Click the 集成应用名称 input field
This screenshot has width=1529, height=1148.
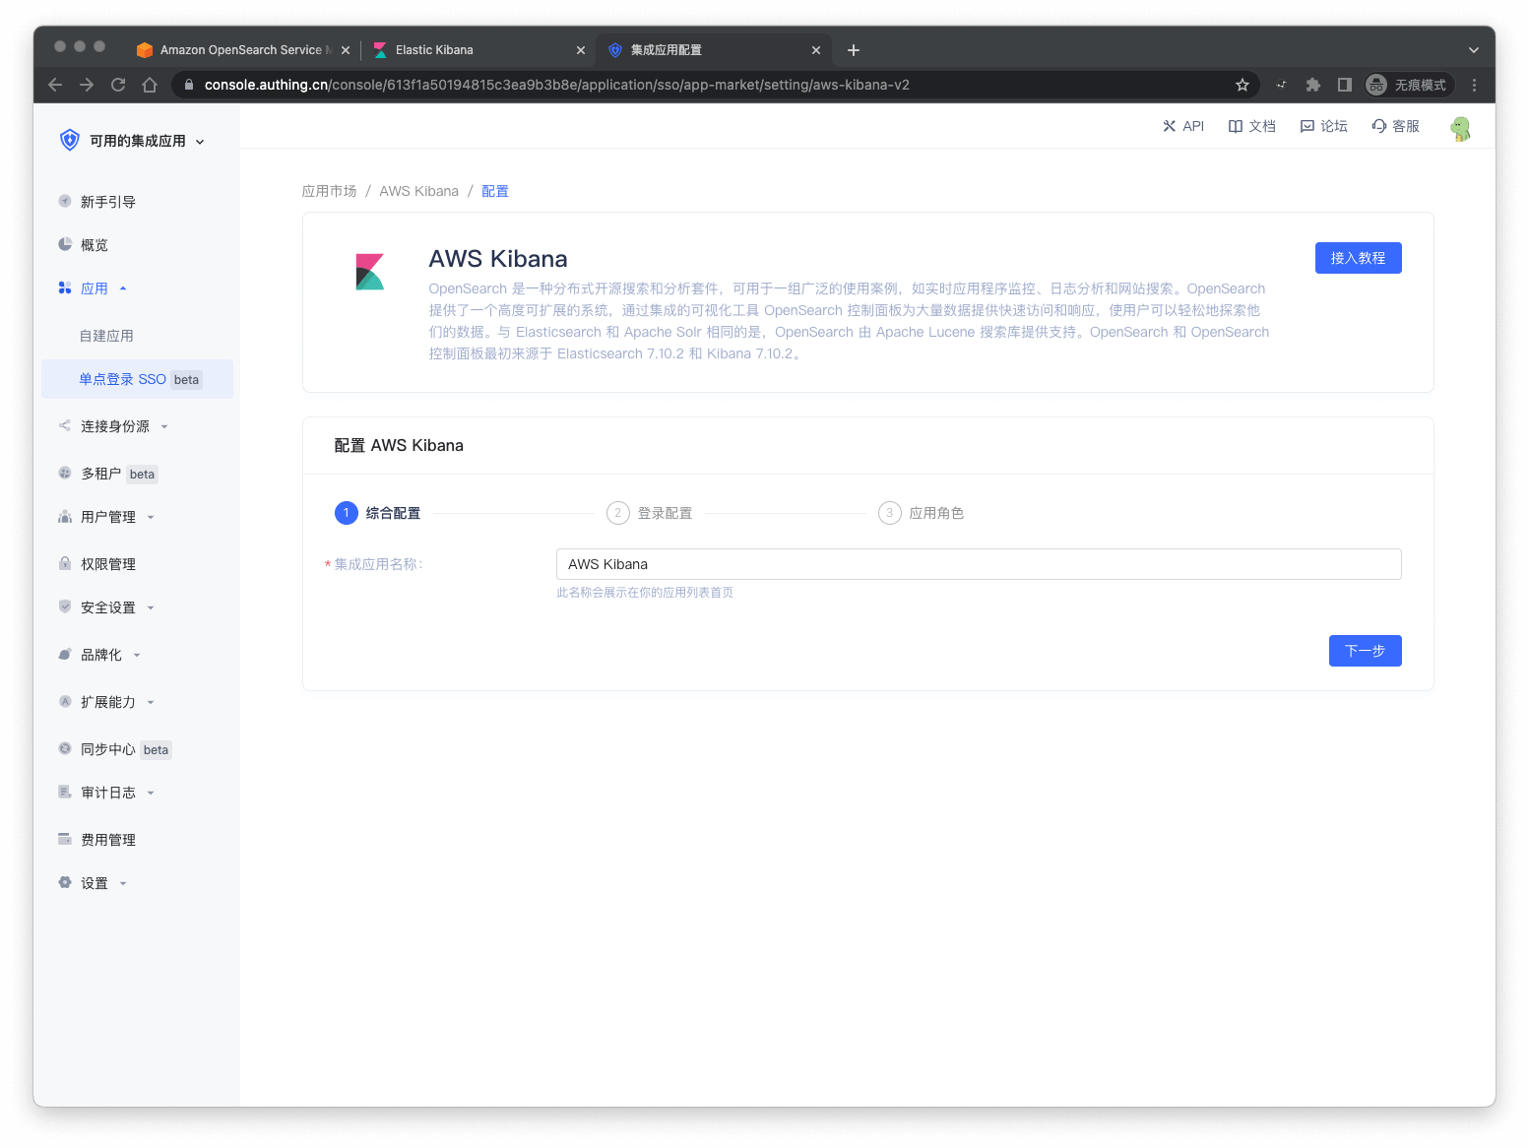click(x=978, y=564)
